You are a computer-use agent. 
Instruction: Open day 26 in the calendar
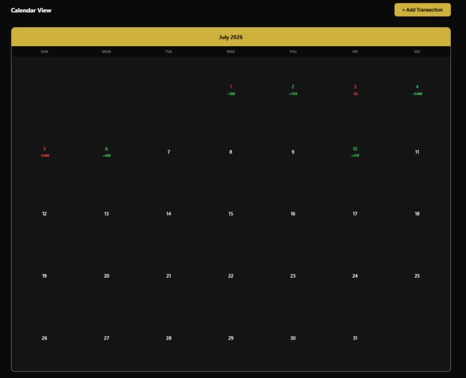pyautogui.click(x=44, y=338)
